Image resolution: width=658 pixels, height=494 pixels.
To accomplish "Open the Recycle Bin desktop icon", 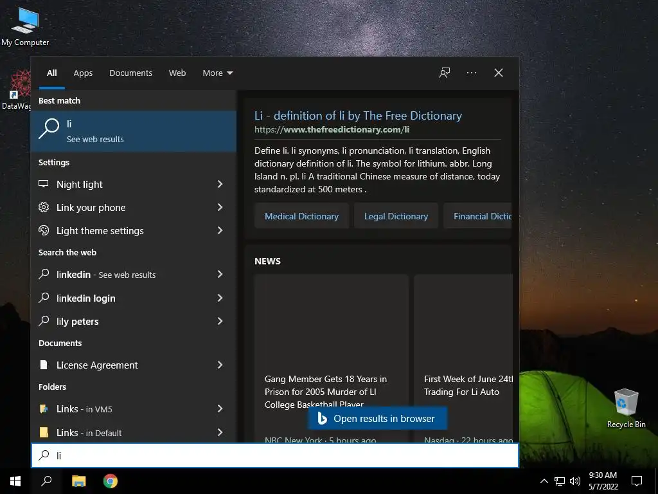I will pos(626,408).
